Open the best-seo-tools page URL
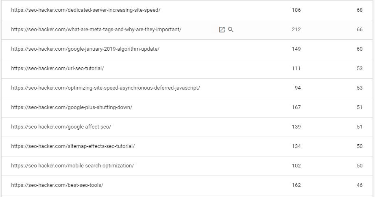The height and width of the screenshot is (197, 375). 57,185
